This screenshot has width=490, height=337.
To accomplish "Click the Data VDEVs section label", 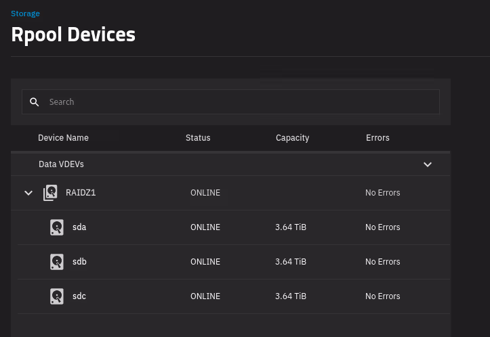I will pos(61,164).
